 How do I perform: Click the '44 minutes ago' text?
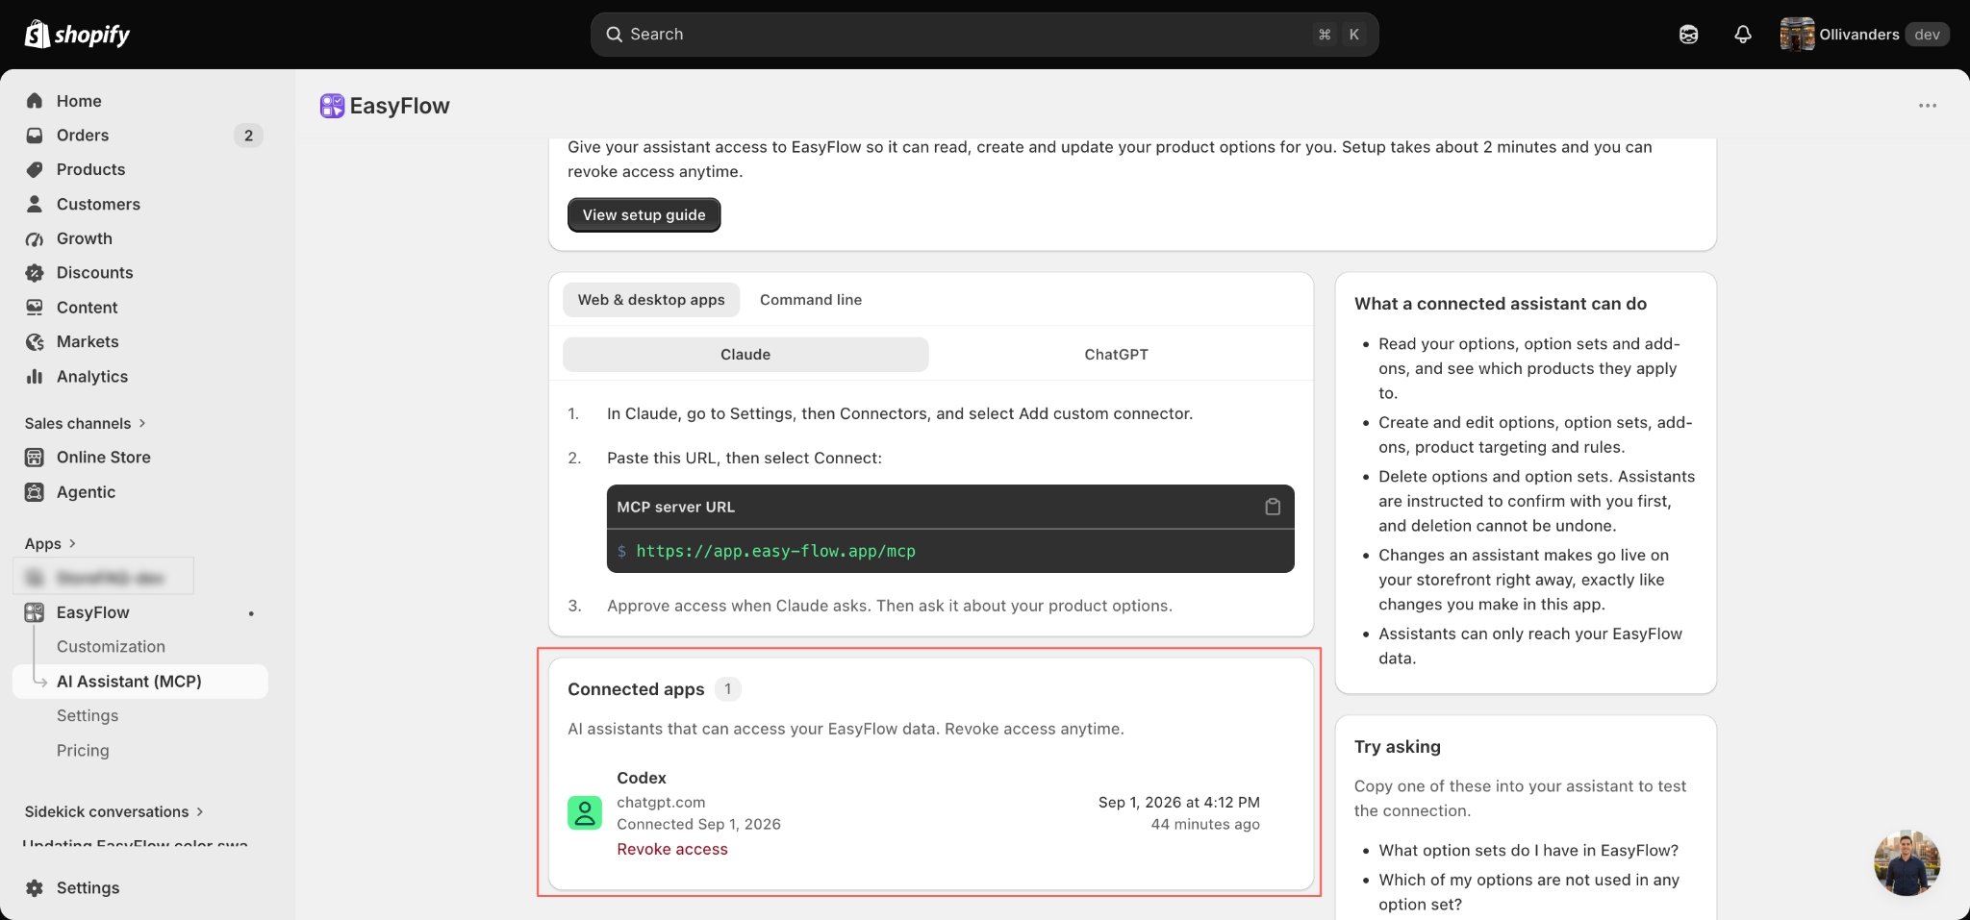pos(1205,824)
